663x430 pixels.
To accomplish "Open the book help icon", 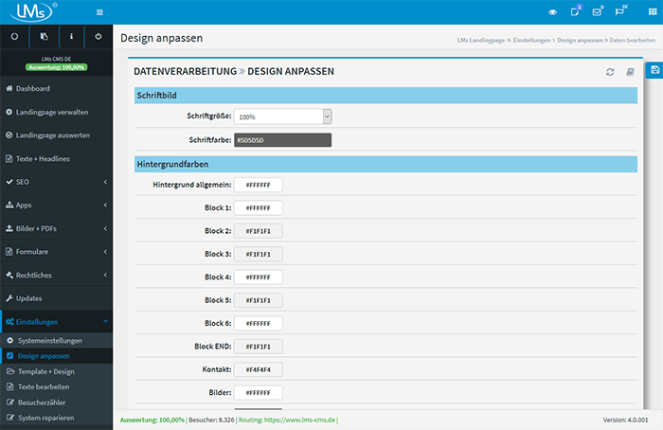I will coord(630,72).
